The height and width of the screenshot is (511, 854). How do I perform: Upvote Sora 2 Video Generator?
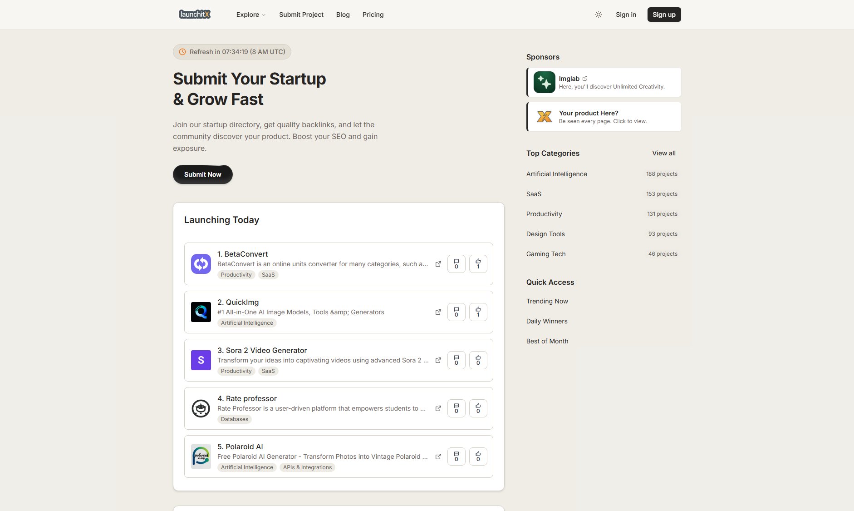(478, 360)
